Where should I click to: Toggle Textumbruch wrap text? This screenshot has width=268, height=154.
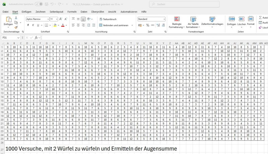(108, 19)
